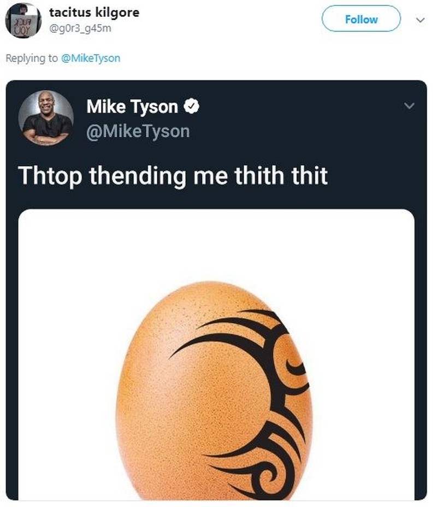Click the bold Mike Tyson name
The height and width of the screenshot is (507, 437).
pyautogui.click(x=132, y=107)
